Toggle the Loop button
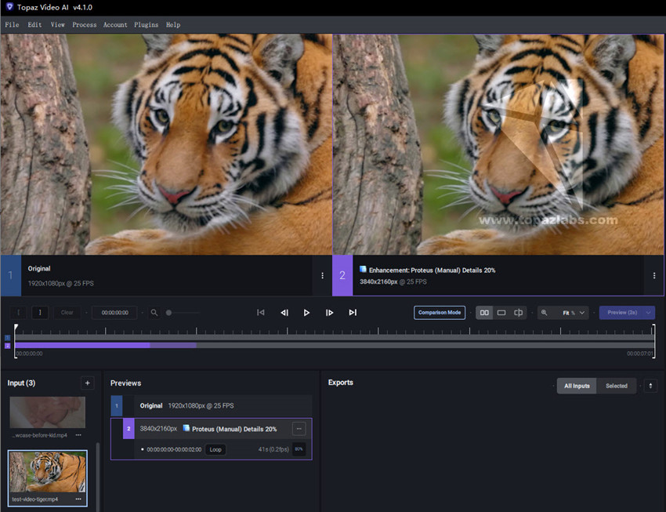Image resolution: width=666 pixels, height=512 pixels. click(x=215, y=449)
